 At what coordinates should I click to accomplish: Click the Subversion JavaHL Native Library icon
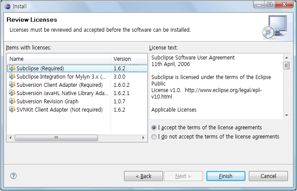pos(12,93)
